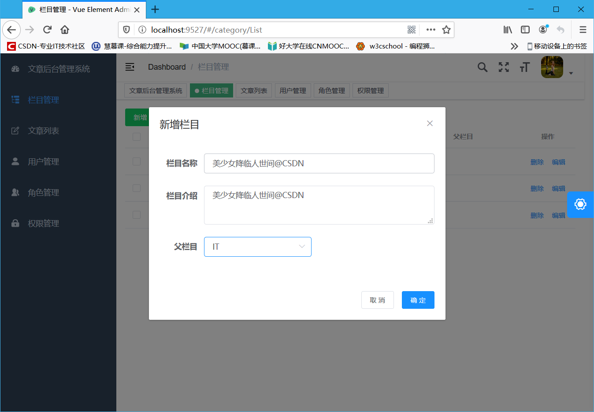The height and width of the screenshot is (412, 594).
Task: Confirm the dialog with the 确定 button
Action: pyautogui.click(x=418, y=300)
